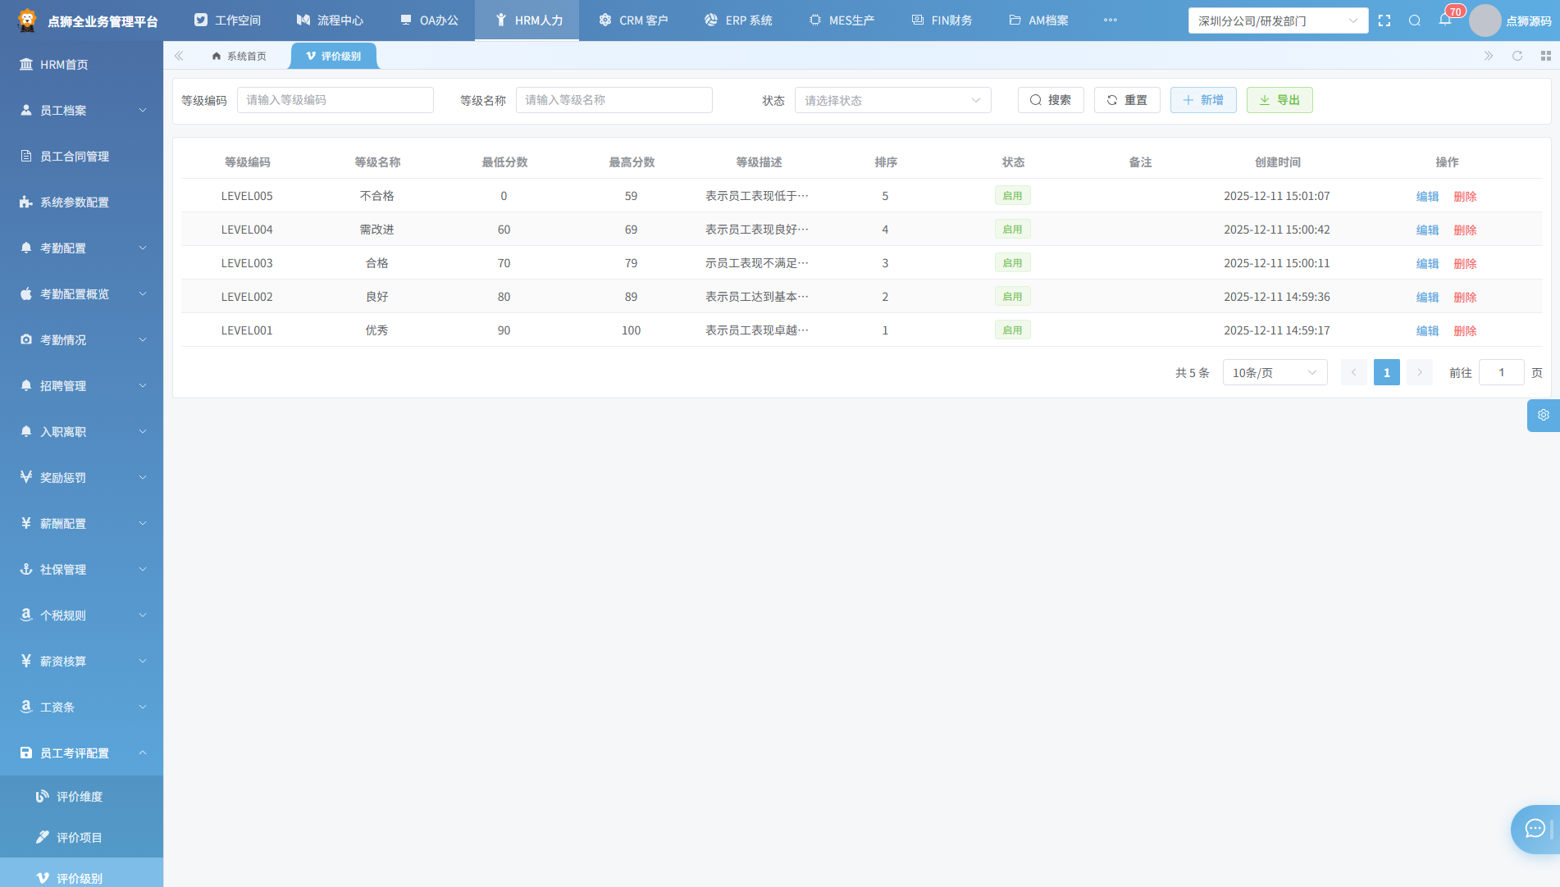Click the 启用 status tag of LEVEL003
This screenshot has width=1560, height=887.
click(x=1012, y=263)
